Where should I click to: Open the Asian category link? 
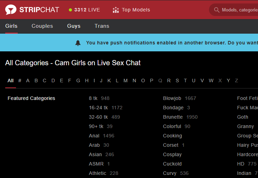(x=95, y=154)
